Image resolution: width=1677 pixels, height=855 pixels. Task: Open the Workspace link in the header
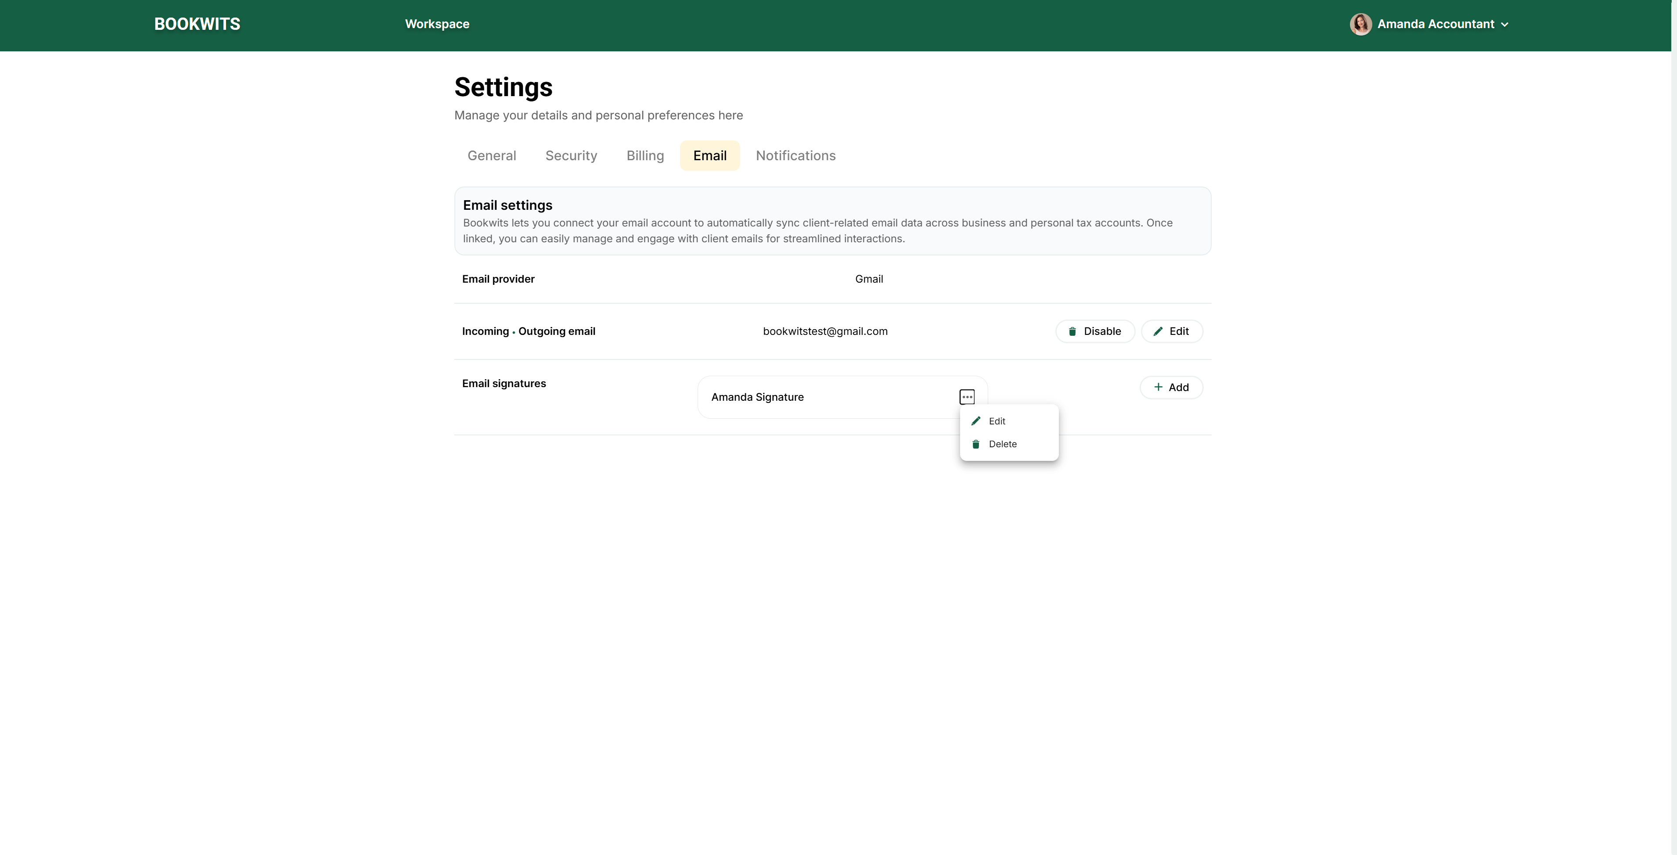437,24
